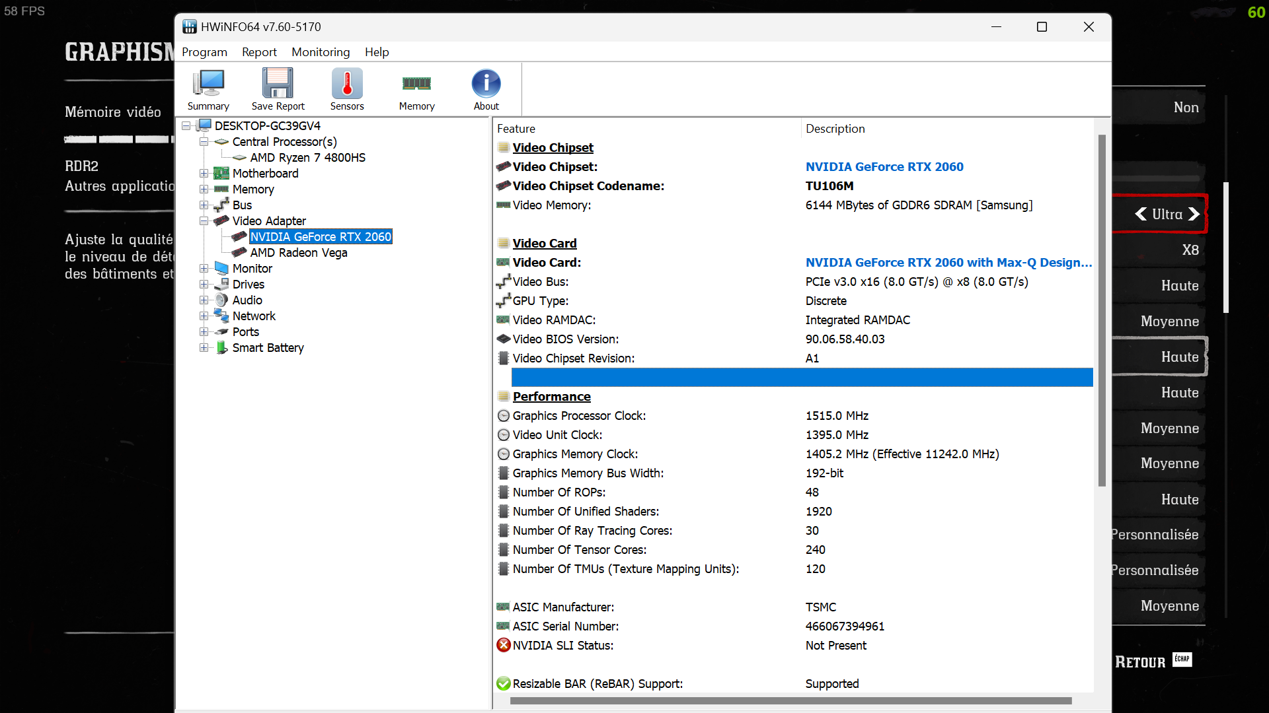1269x713 pixels.
Task: Collapse the Central Processor(s) node
Action: click(204, 141)
